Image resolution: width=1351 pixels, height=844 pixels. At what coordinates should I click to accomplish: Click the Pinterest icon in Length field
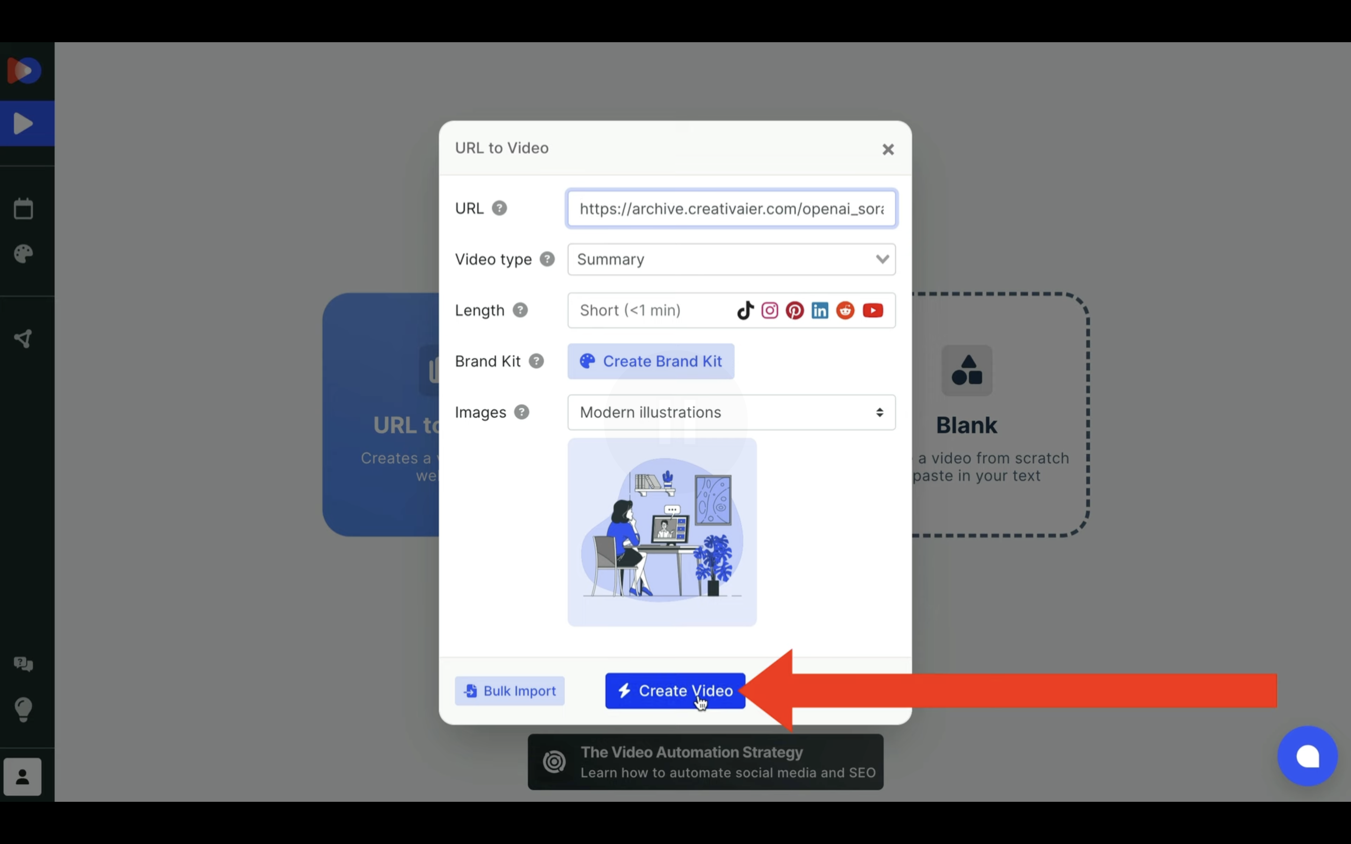pyautogui.click(x=794, y=310)
